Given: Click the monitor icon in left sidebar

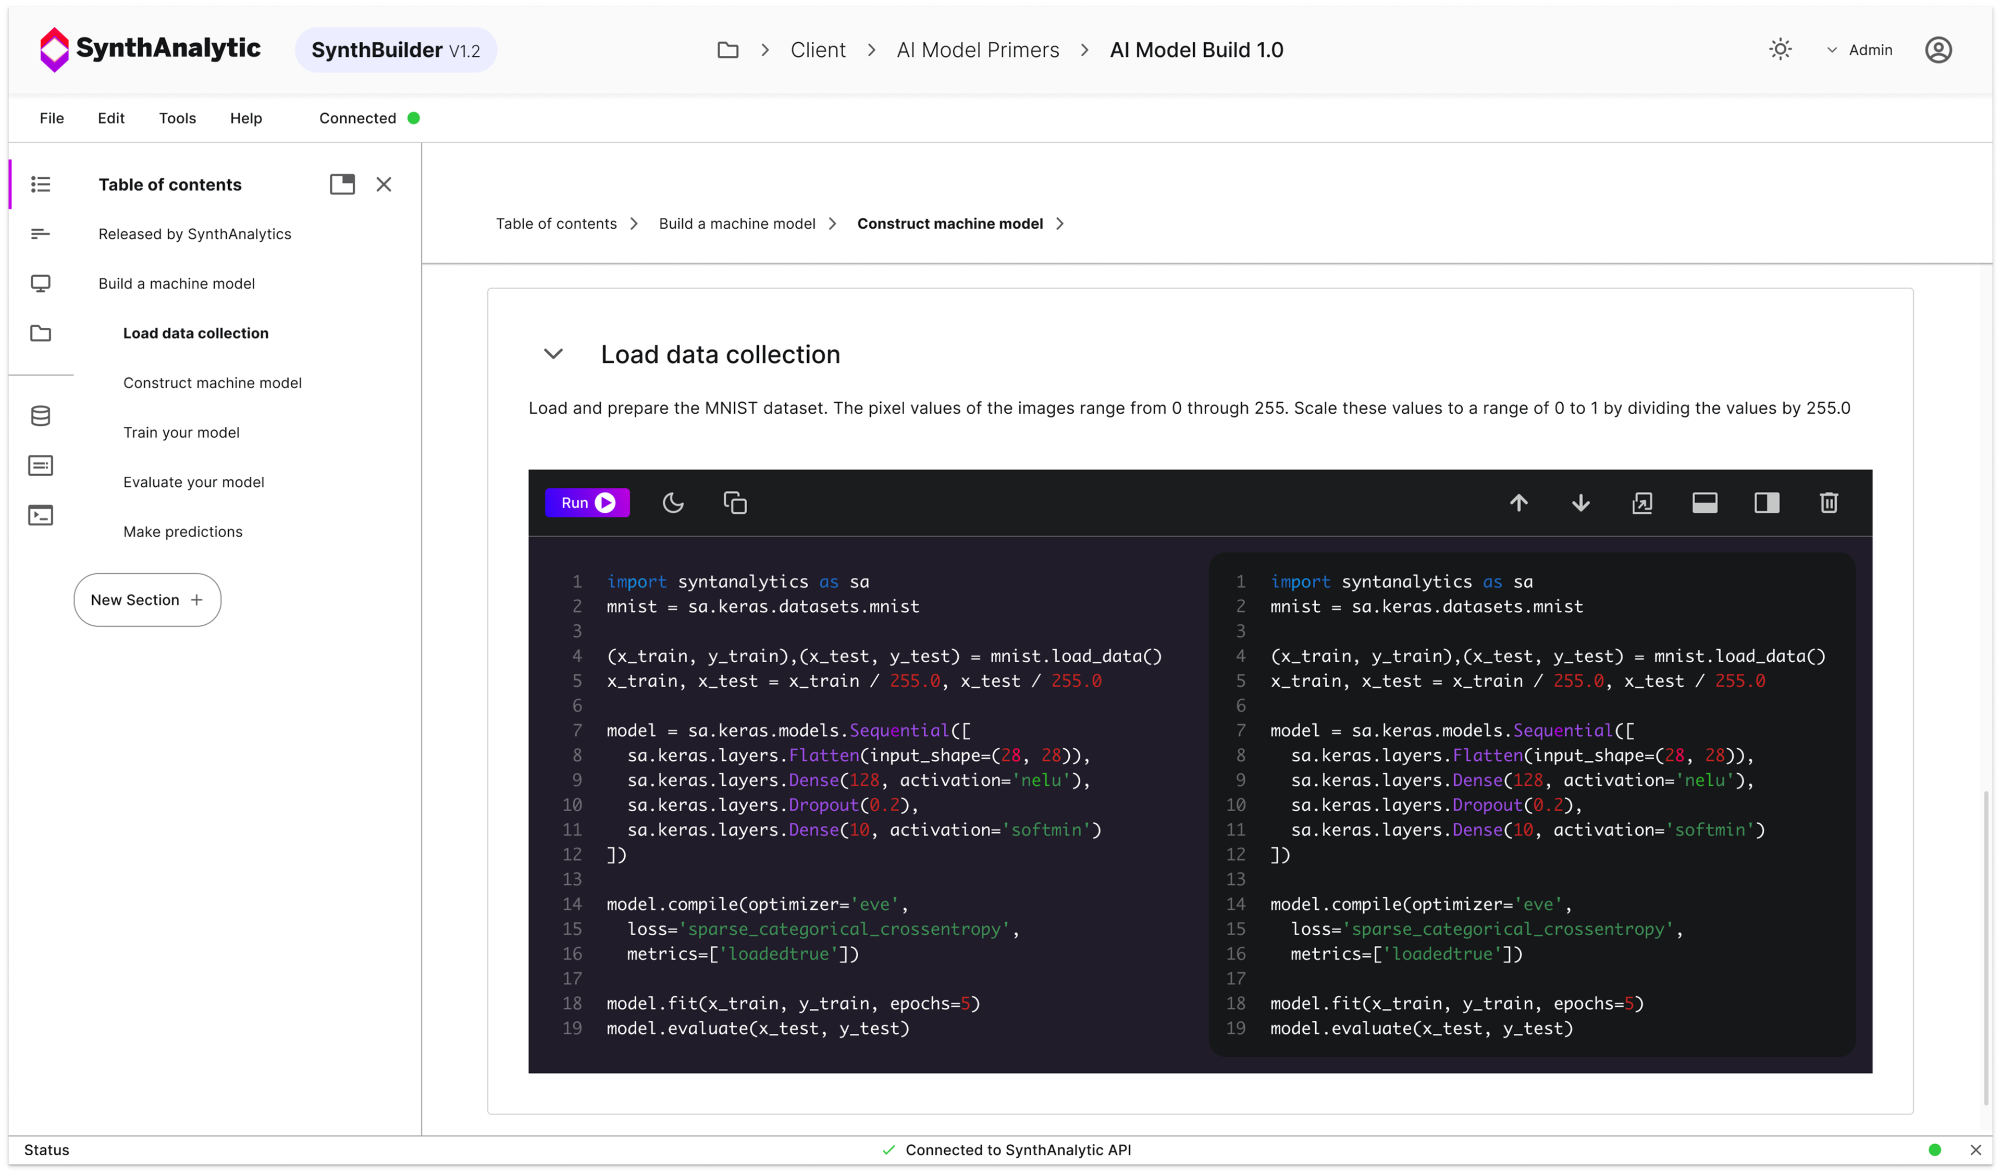Looking at the screenshot, I should tap(41, 283).
